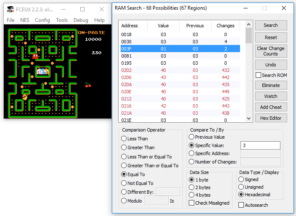Select the red row with address 020E

click(180, 92)
